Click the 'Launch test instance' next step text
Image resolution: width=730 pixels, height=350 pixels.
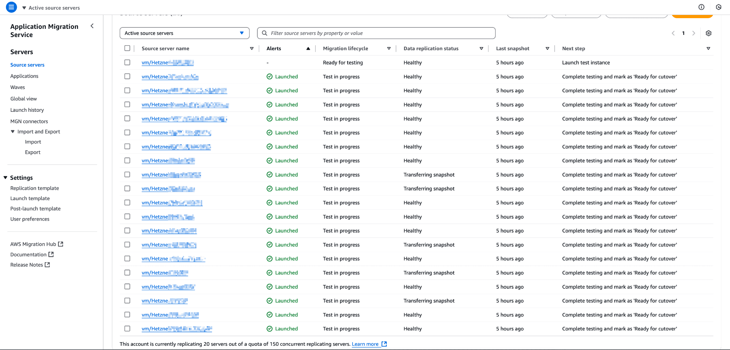(x=586, y=63)
